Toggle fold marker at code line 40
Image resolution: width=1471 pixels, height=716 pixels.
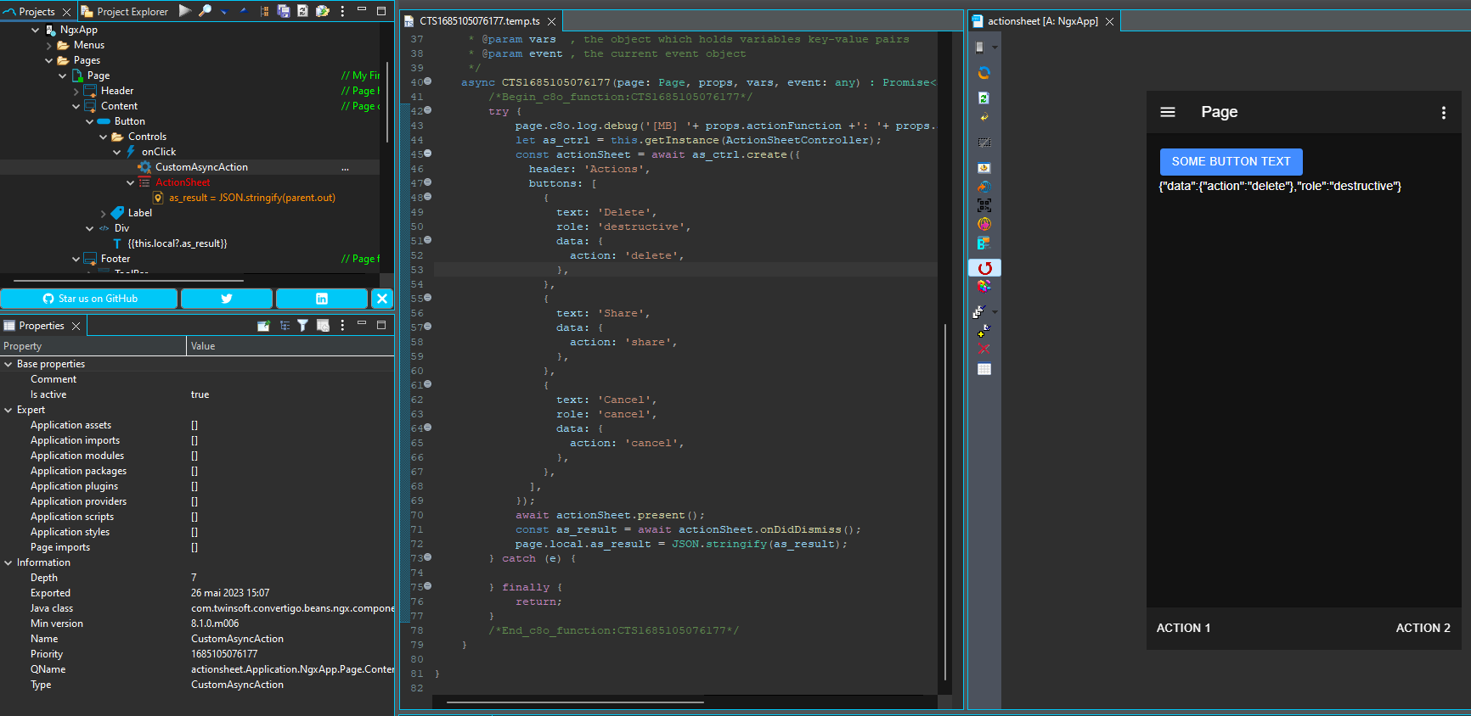(x=428, y=81)
